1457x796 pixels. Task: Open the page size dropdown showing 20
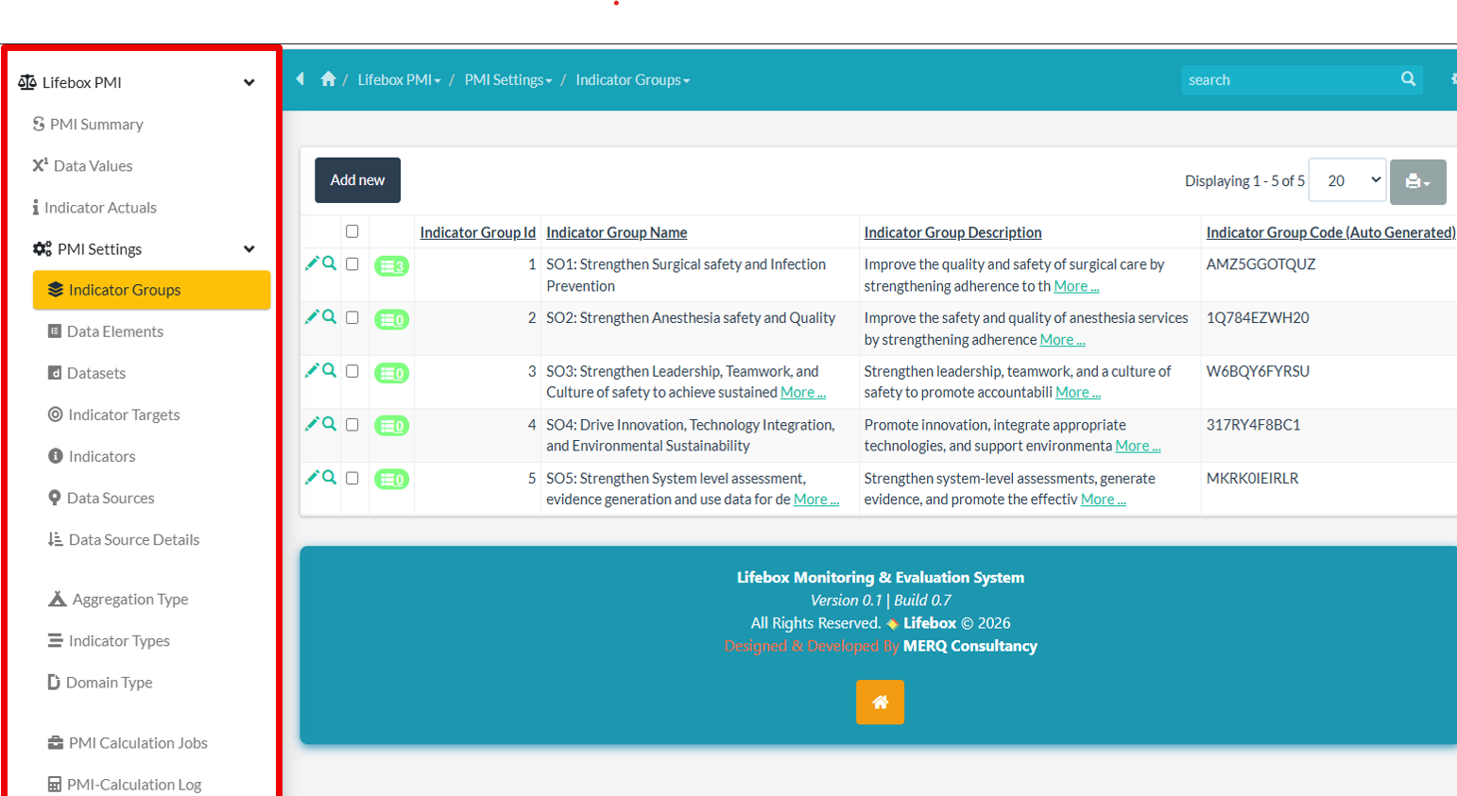pos(1347,180)
